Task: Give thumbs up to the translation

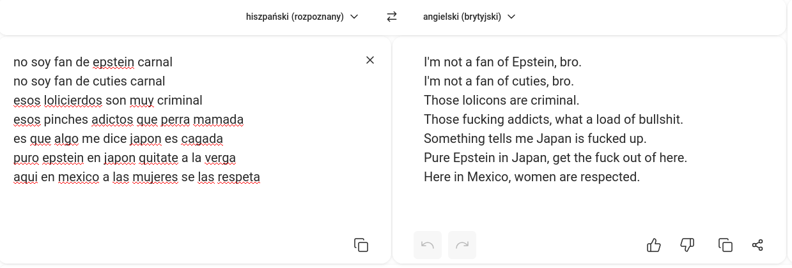Action: (x=654, y=245)
